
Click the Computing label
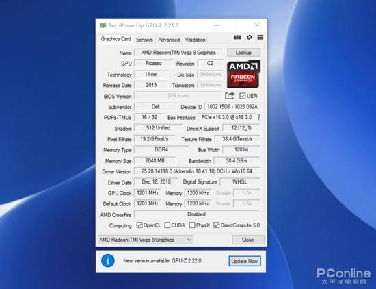click(120, 225)
